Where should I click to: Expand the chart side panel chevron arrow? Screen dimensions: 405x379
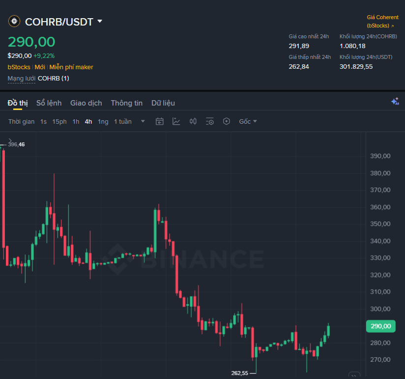pos(10,140)
